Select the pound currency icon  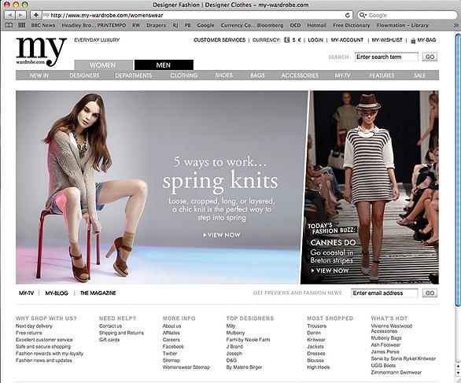tap(286, 40)
